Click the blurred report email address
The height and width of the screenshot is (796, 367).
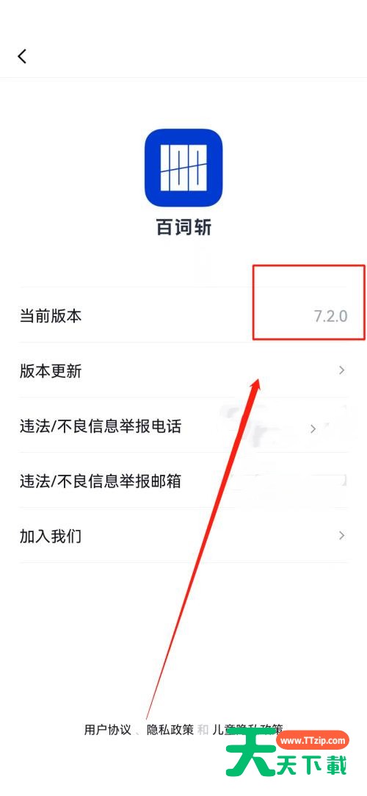point(286,480)
